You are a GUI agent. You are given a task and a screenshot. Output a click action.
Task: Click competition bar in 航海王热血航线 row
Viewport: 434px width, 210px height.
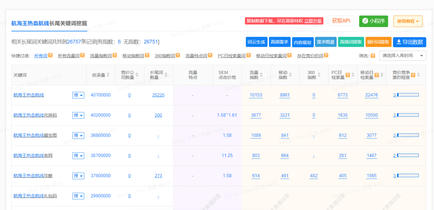coord(408,95)
